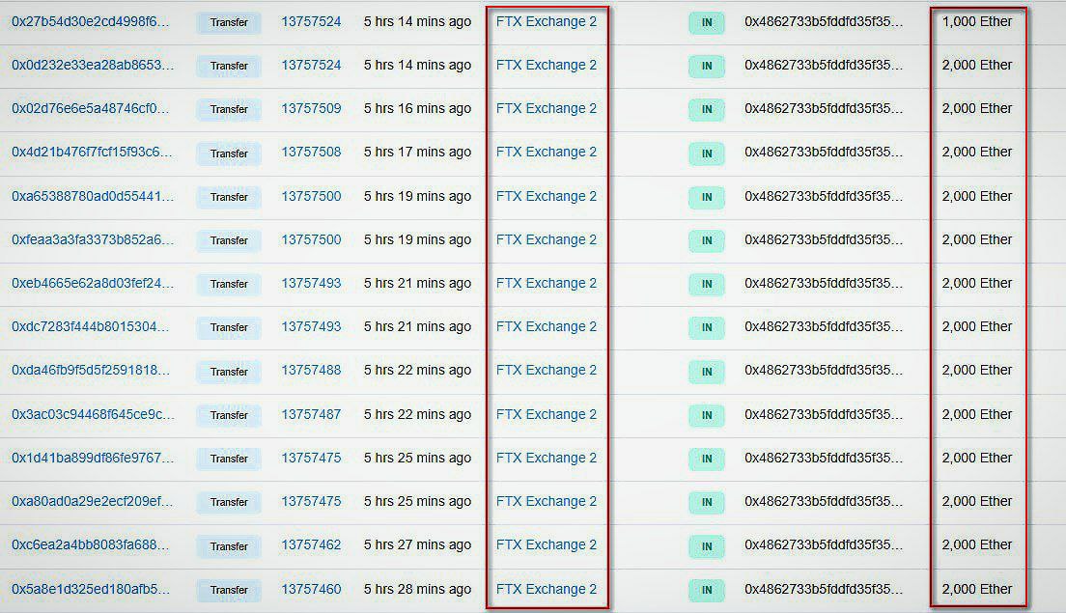Open FTX Exchange 2 in the block 13757508 row
This screenshot has width=1066, height=613.
[547, 153]
